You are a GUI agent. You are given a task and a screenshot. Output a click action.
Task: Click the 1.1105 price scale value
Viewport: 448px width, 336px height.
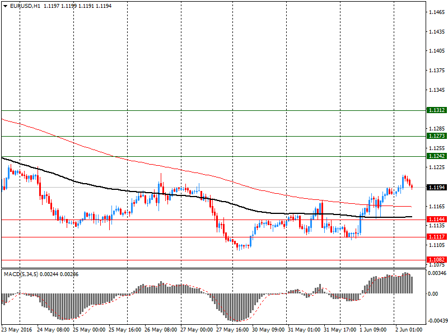click(x=437, y=245)
